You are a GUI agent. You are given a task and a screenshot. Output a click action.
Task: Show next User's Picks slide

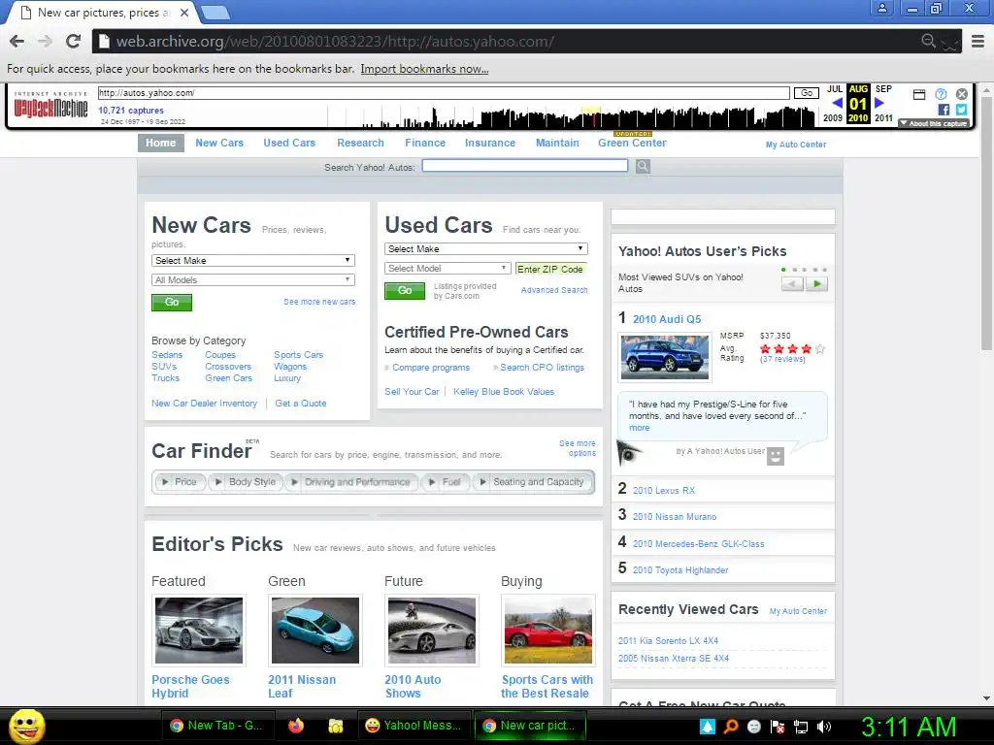pos(816,284)
